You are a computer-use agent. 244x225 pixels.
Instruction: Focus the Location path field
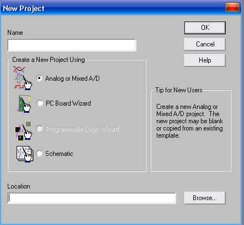pyautogui.click(x=92, y=198)
